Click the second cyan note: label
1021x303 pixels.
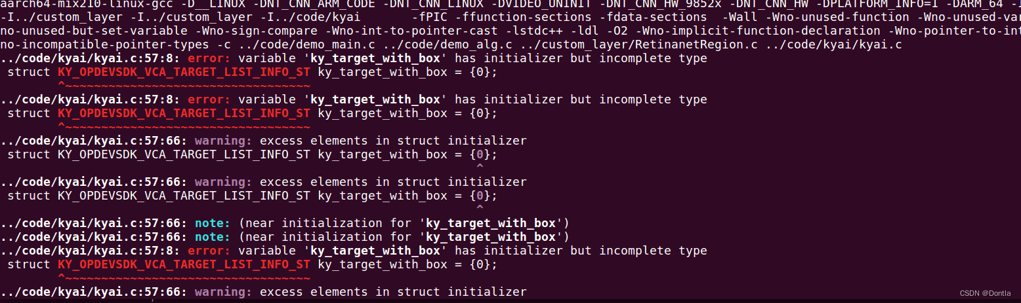click(213, 237)
